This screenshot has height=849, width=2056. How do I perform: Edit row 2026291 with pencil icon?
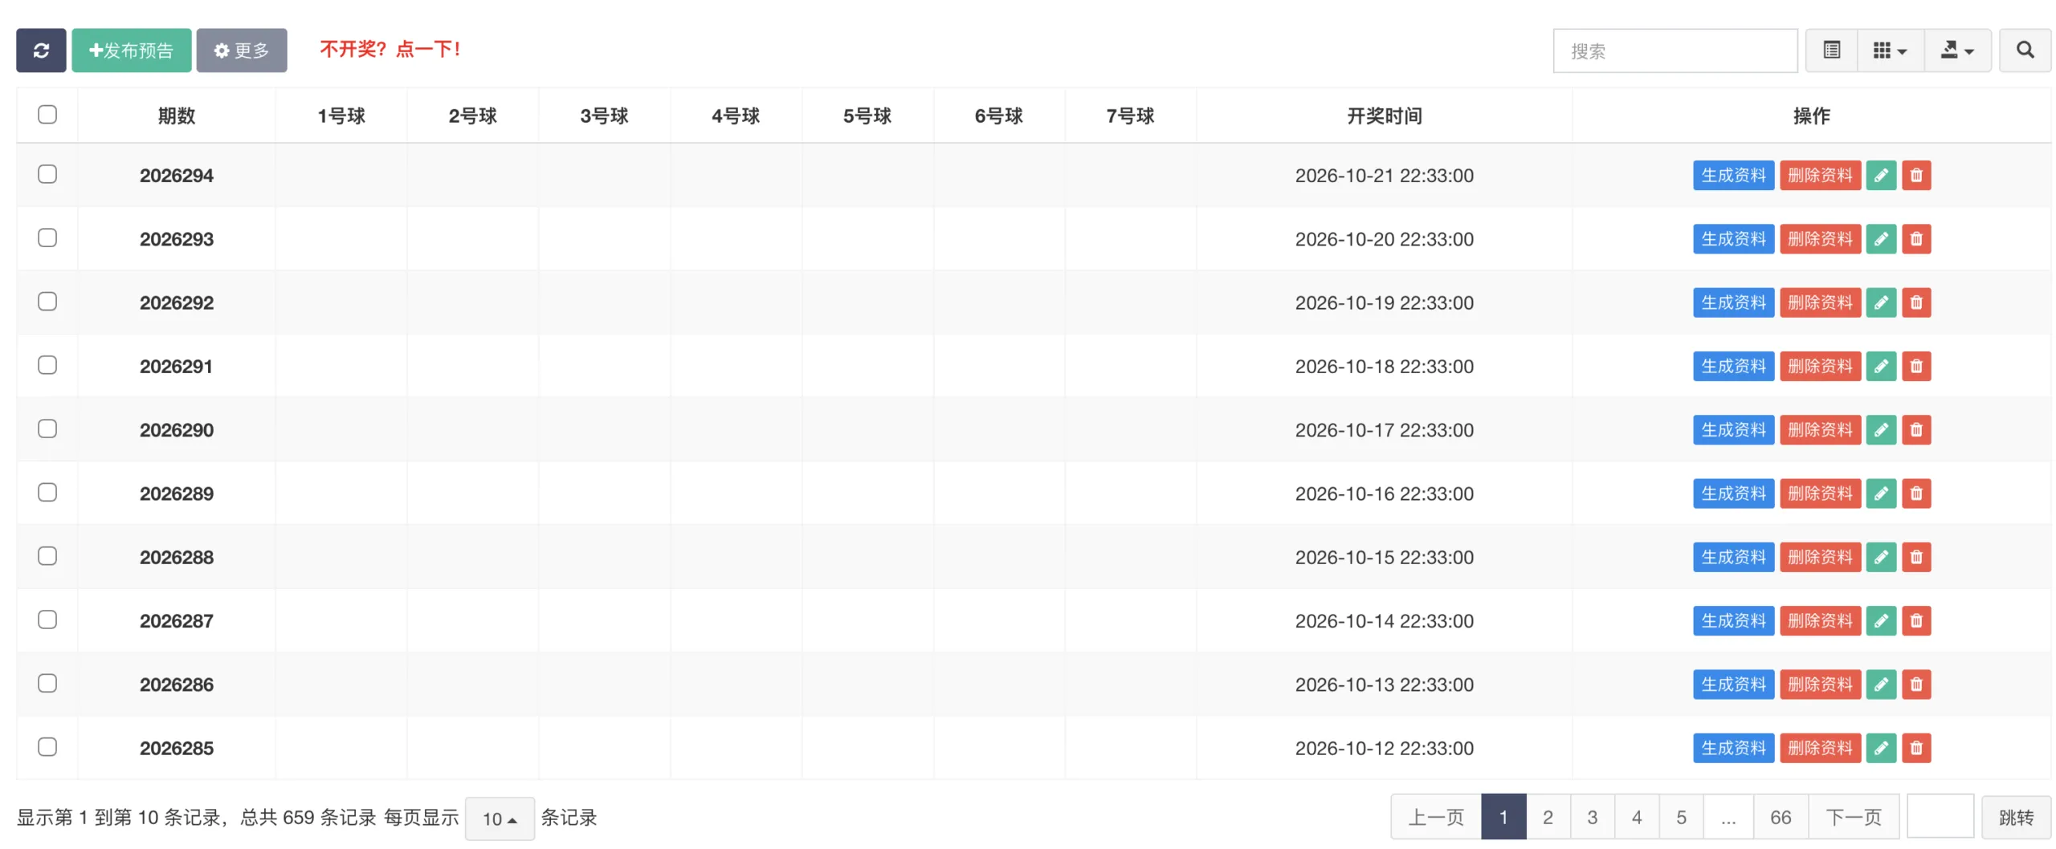pos(1880,366)
